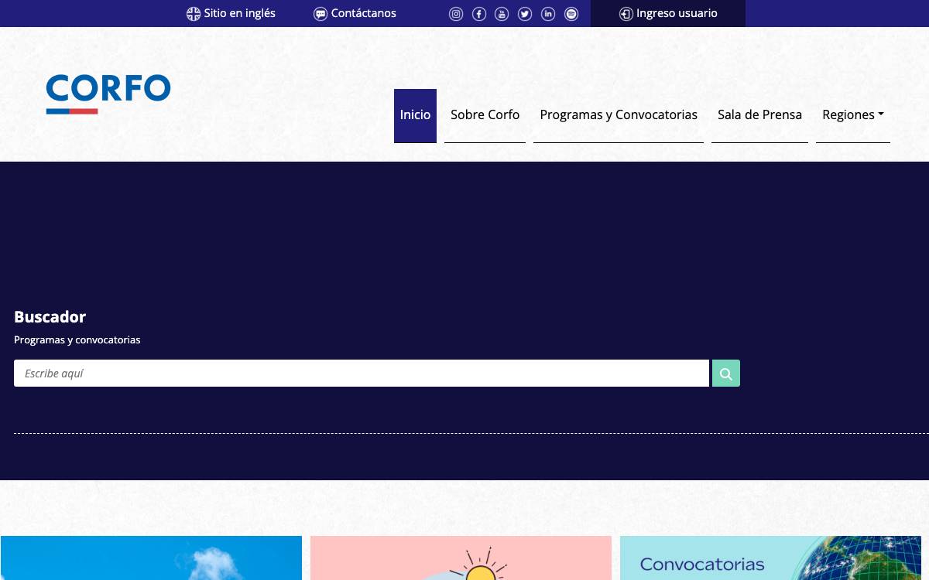Focus the Escribe aquí search field
The image size is (929, 580).
(x=362, y=374)
